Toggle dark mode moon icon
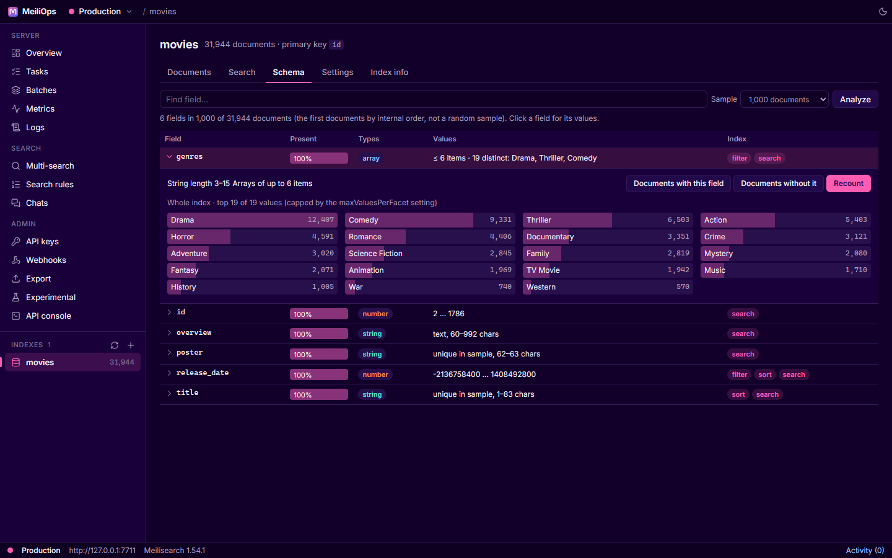 click(883, 11)
